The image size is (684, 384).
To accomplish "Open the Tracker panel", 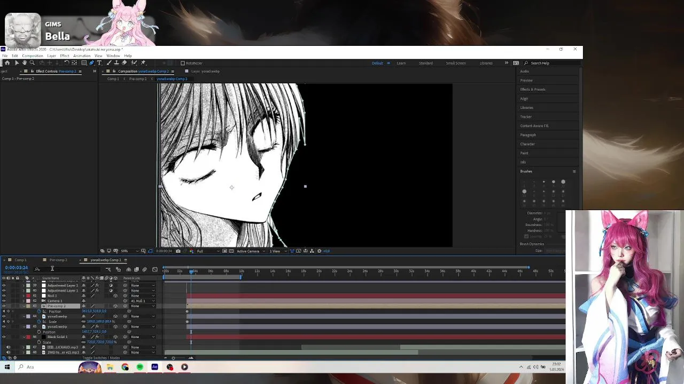I will 526,117.
